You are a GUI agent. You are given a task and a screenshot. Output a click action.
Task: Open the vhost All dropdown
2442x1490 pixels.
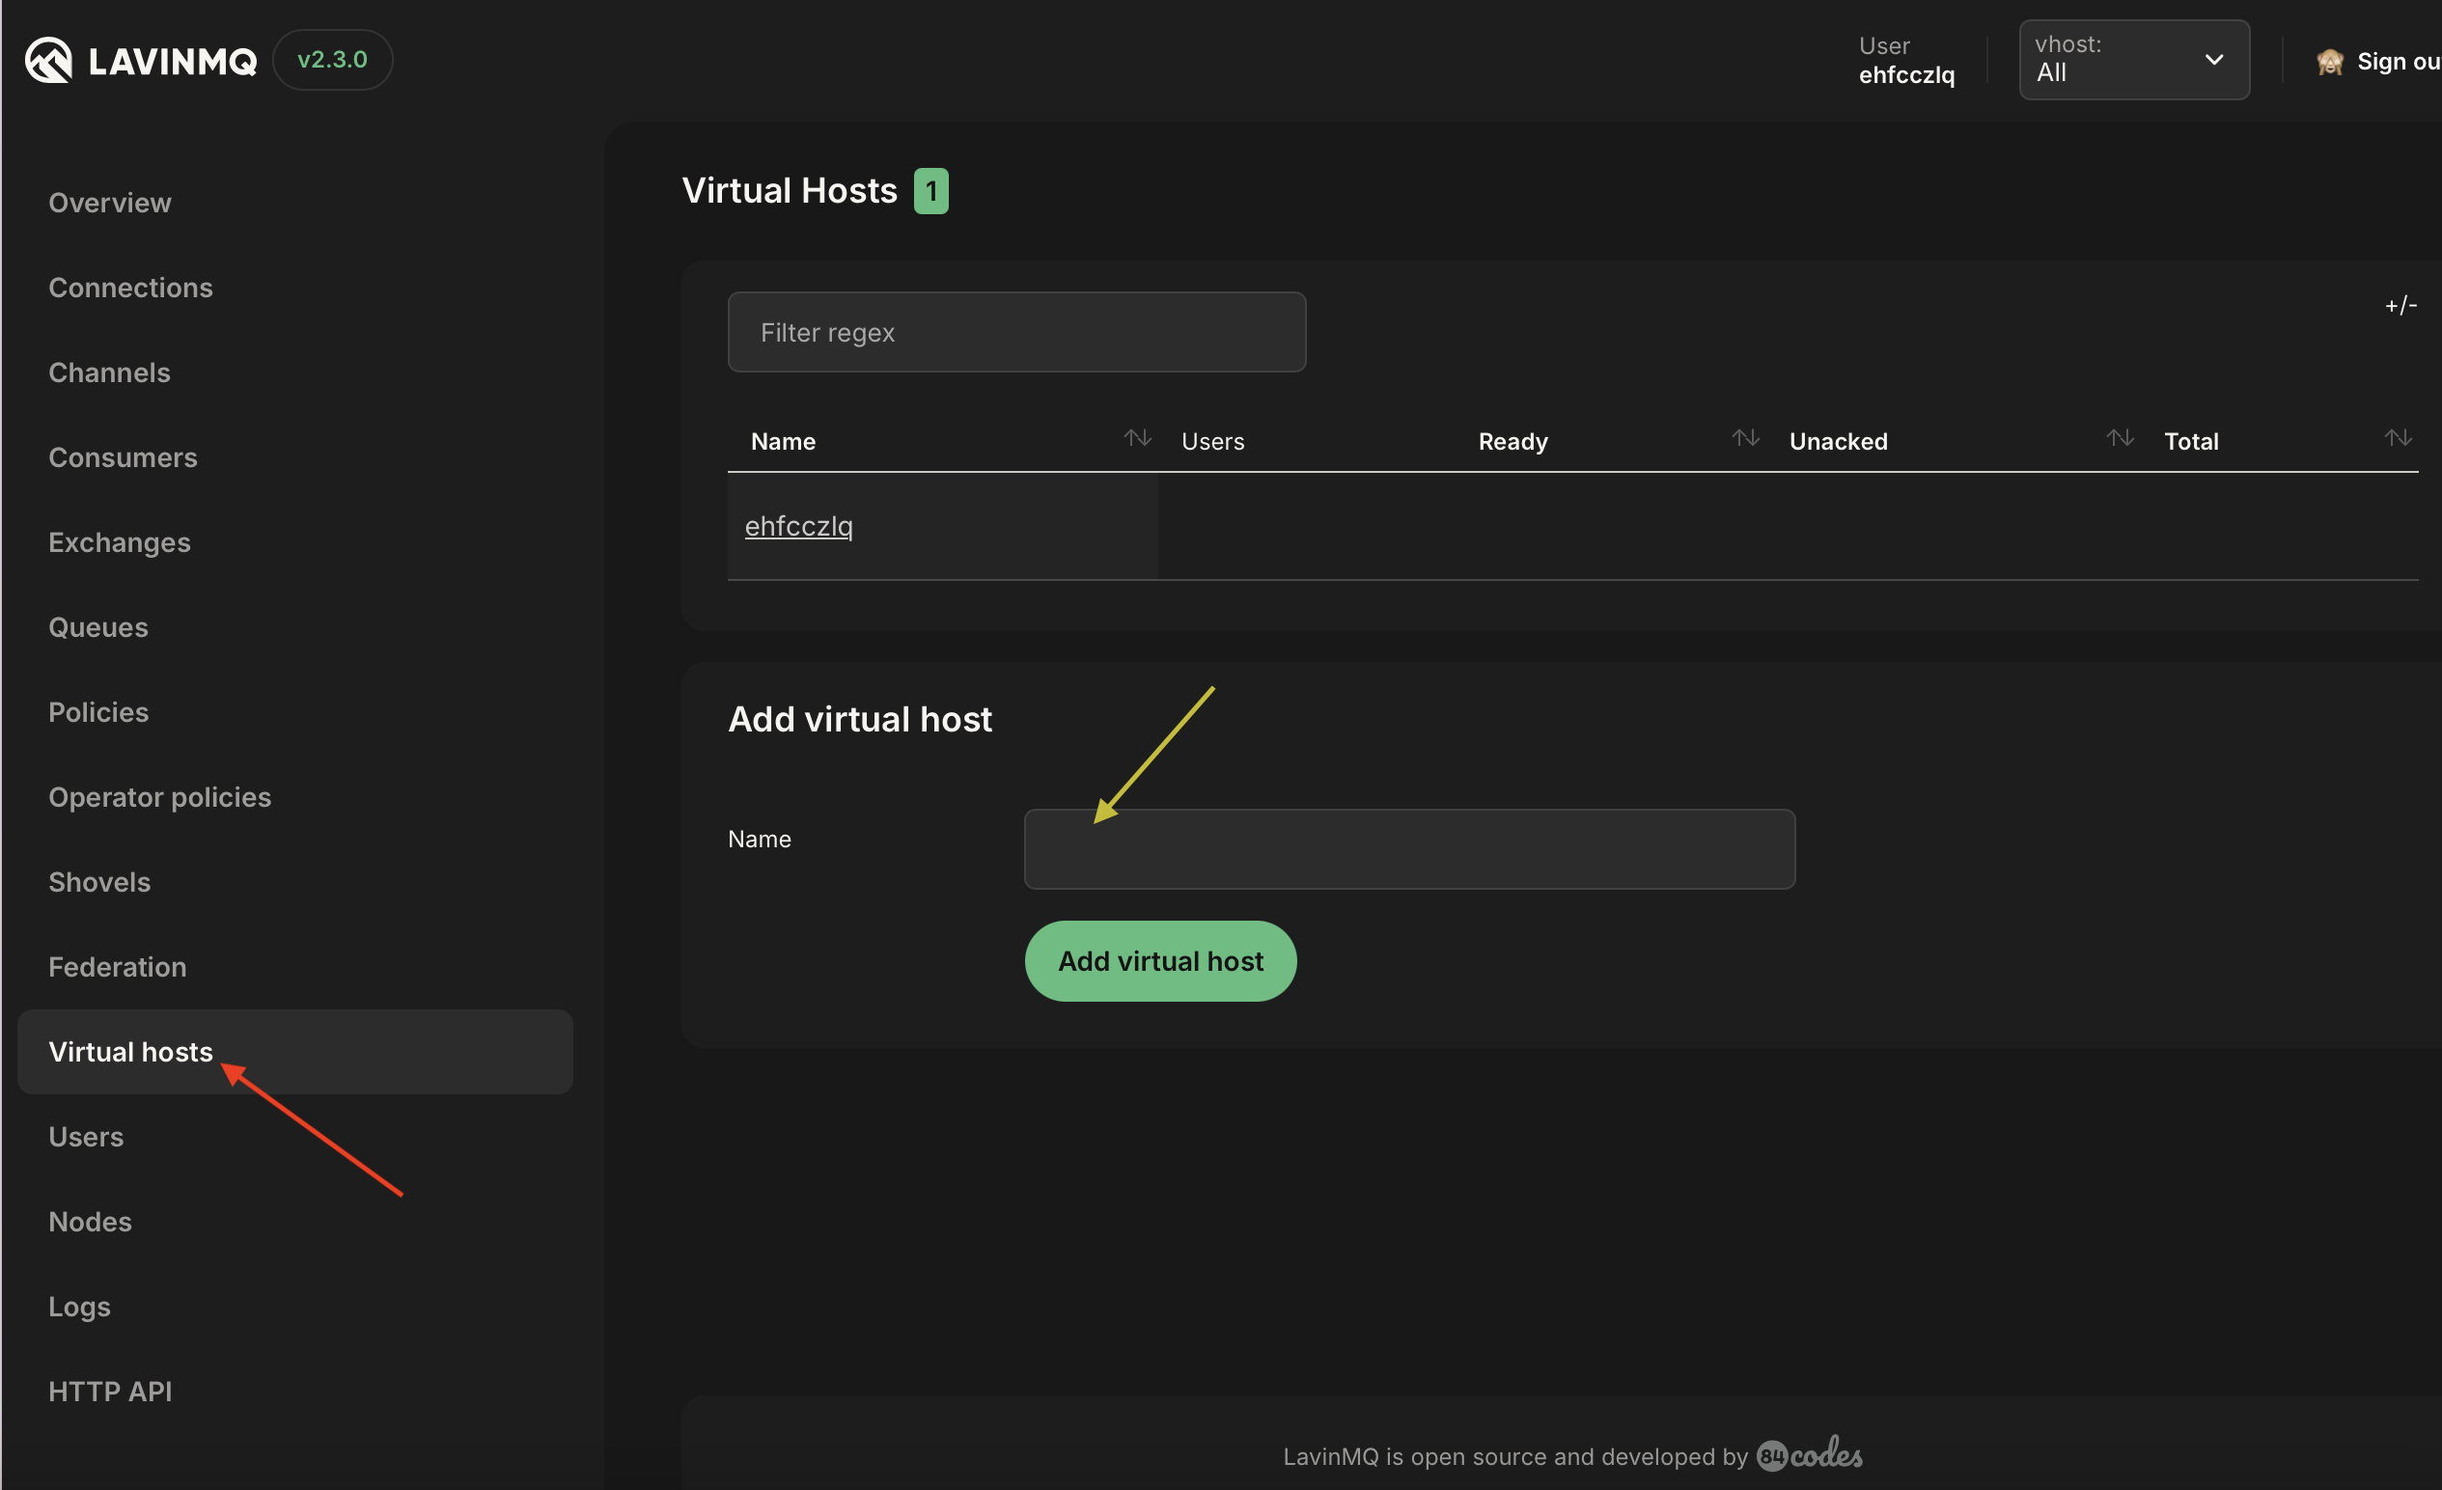pyautogui.click(x=2134, y=60)
